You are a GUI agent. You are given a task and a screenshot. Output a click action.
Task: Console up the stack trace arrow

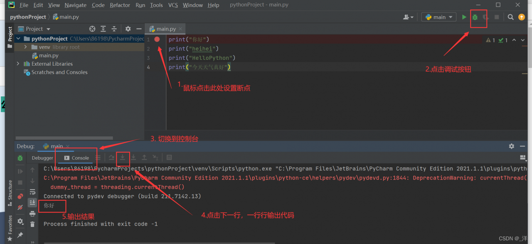point(32,170)
